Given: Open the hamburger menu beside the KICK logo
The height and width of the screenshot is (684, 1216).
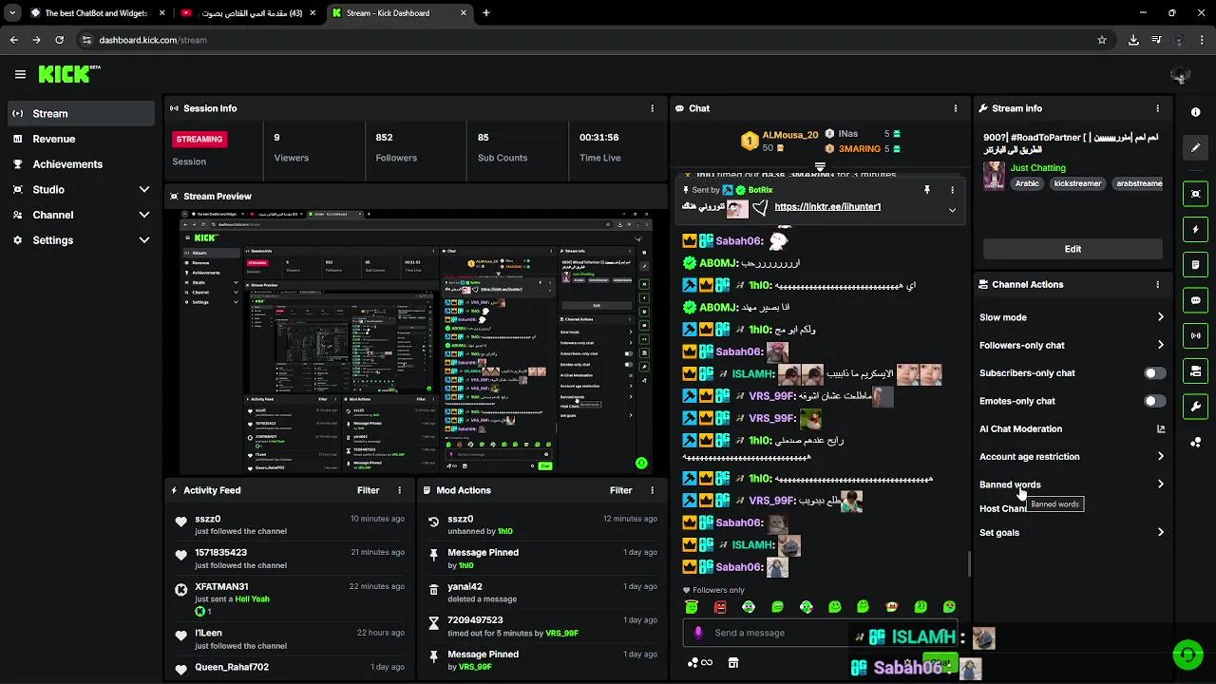Looking at the screenshot, I should click(20, 74).
